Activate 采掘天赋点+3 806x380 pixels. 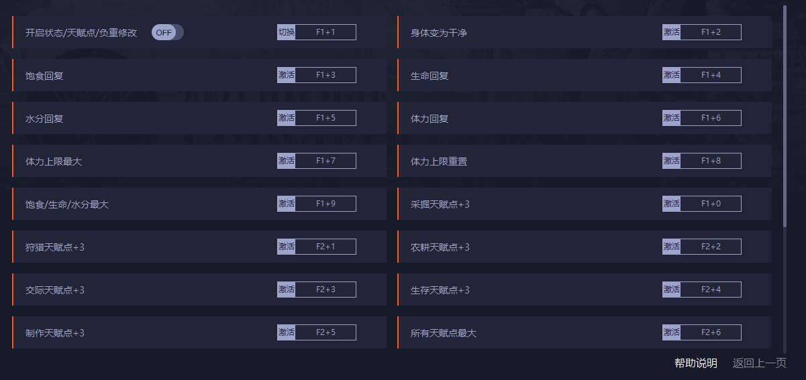tap(671, 204)
